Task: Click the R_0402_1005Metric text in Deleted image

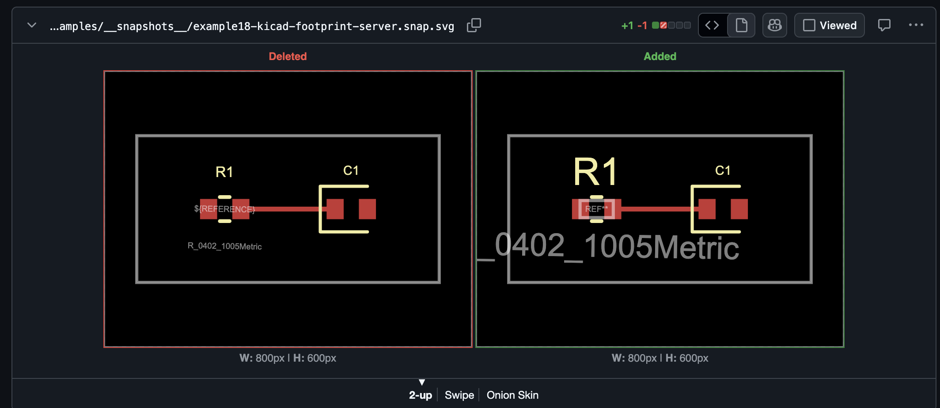Action: coord(224,246)
